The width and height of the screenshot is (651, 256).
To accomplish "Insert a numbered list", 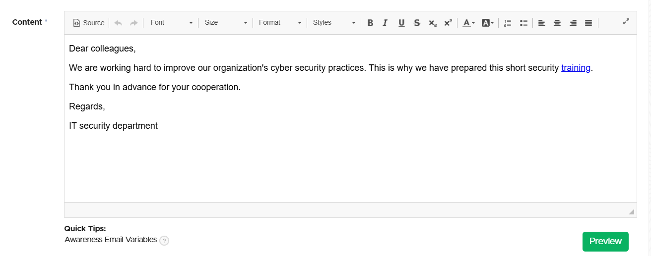I will pos(507,23).
